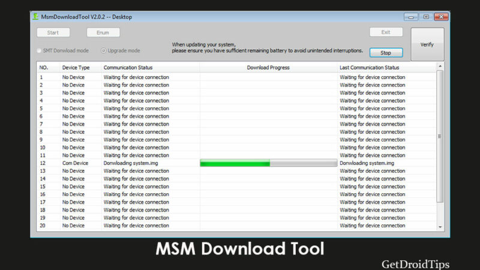Click the battery warning message text
480x270 pixels.
pos(267,47)
